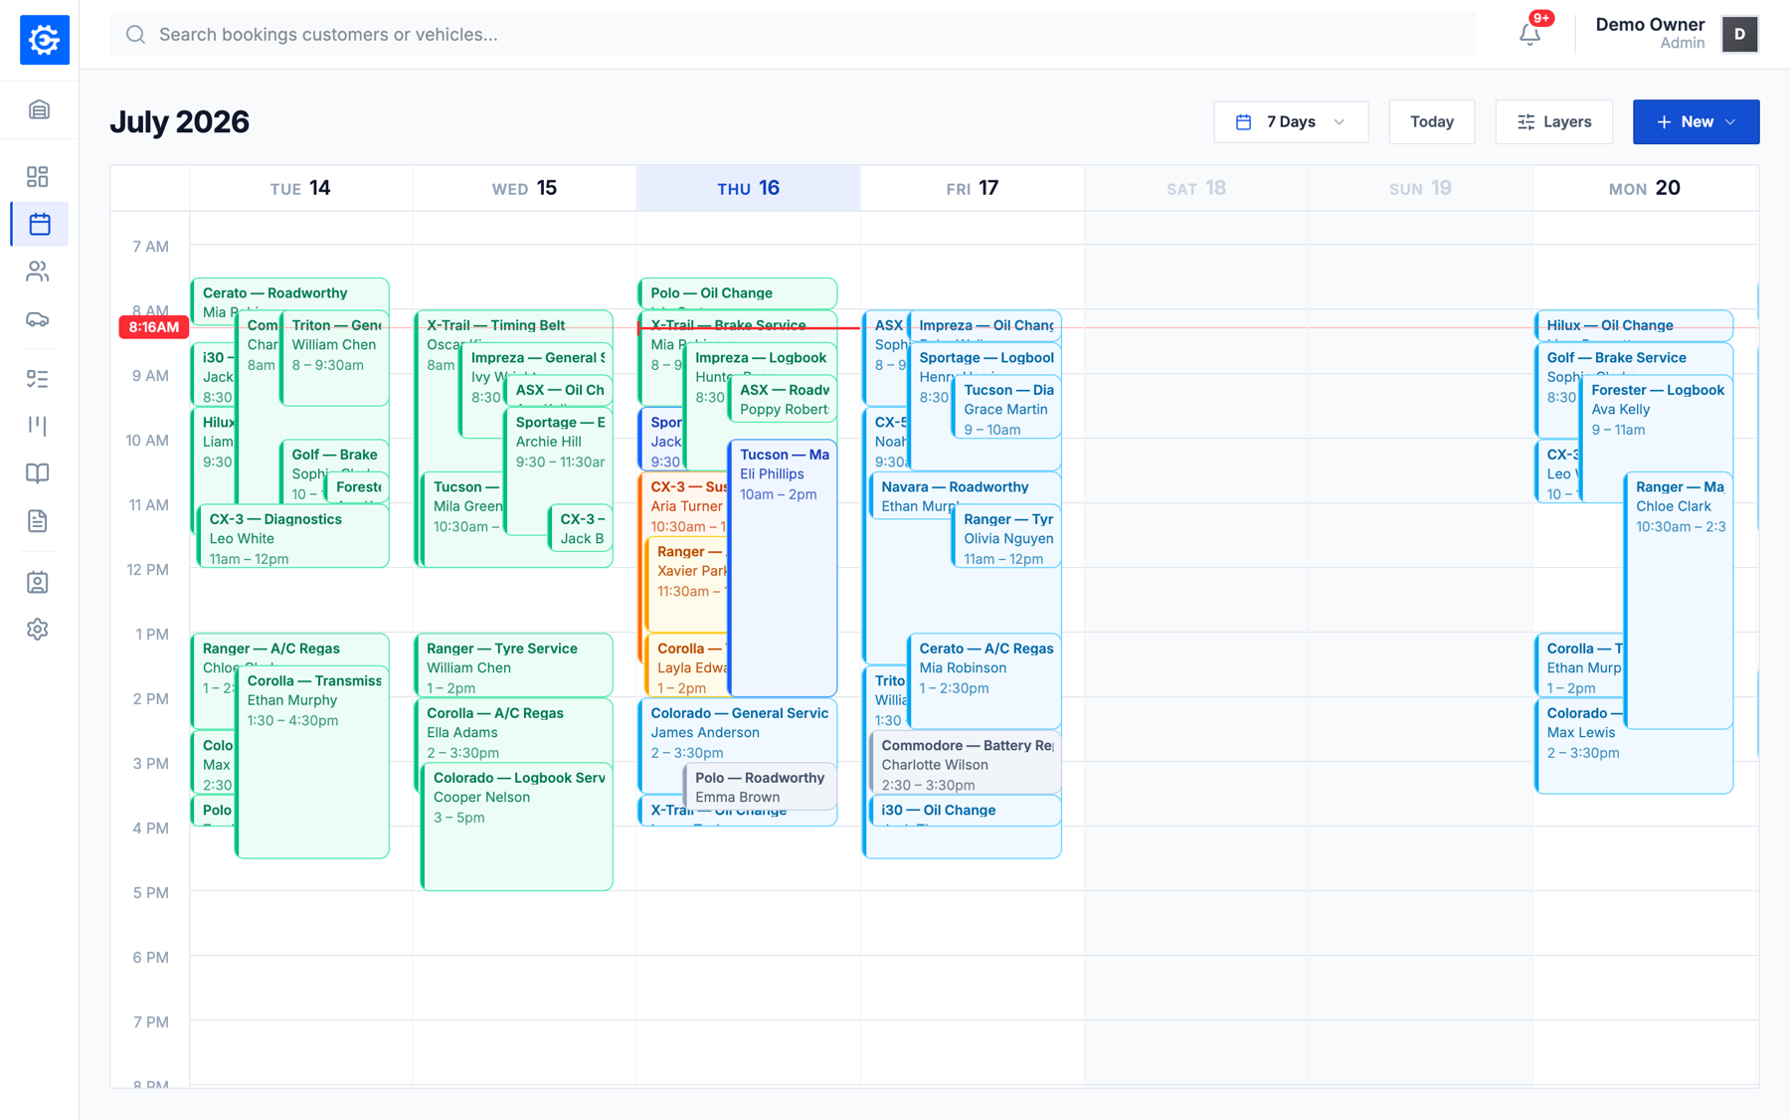Open the Ranger — A/C Regas Tuesday booking
The height and width of the screenshot is (1119, 1790).
pyautogui.click(x=289, y=649)
